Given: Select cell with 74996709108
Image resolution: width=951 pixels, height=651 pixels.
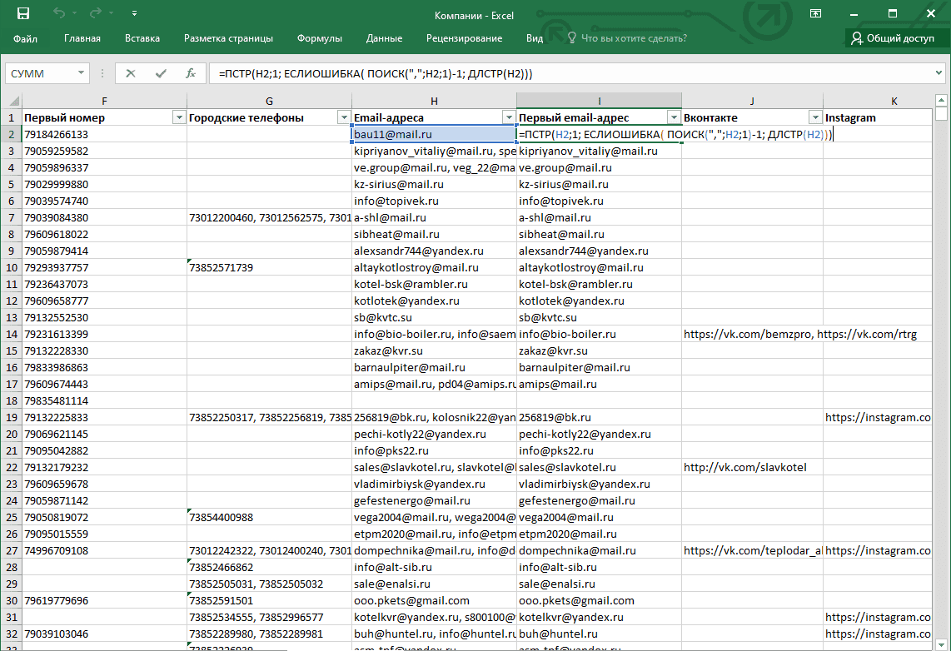Looking at the screenshot, I should pos(104,550).
